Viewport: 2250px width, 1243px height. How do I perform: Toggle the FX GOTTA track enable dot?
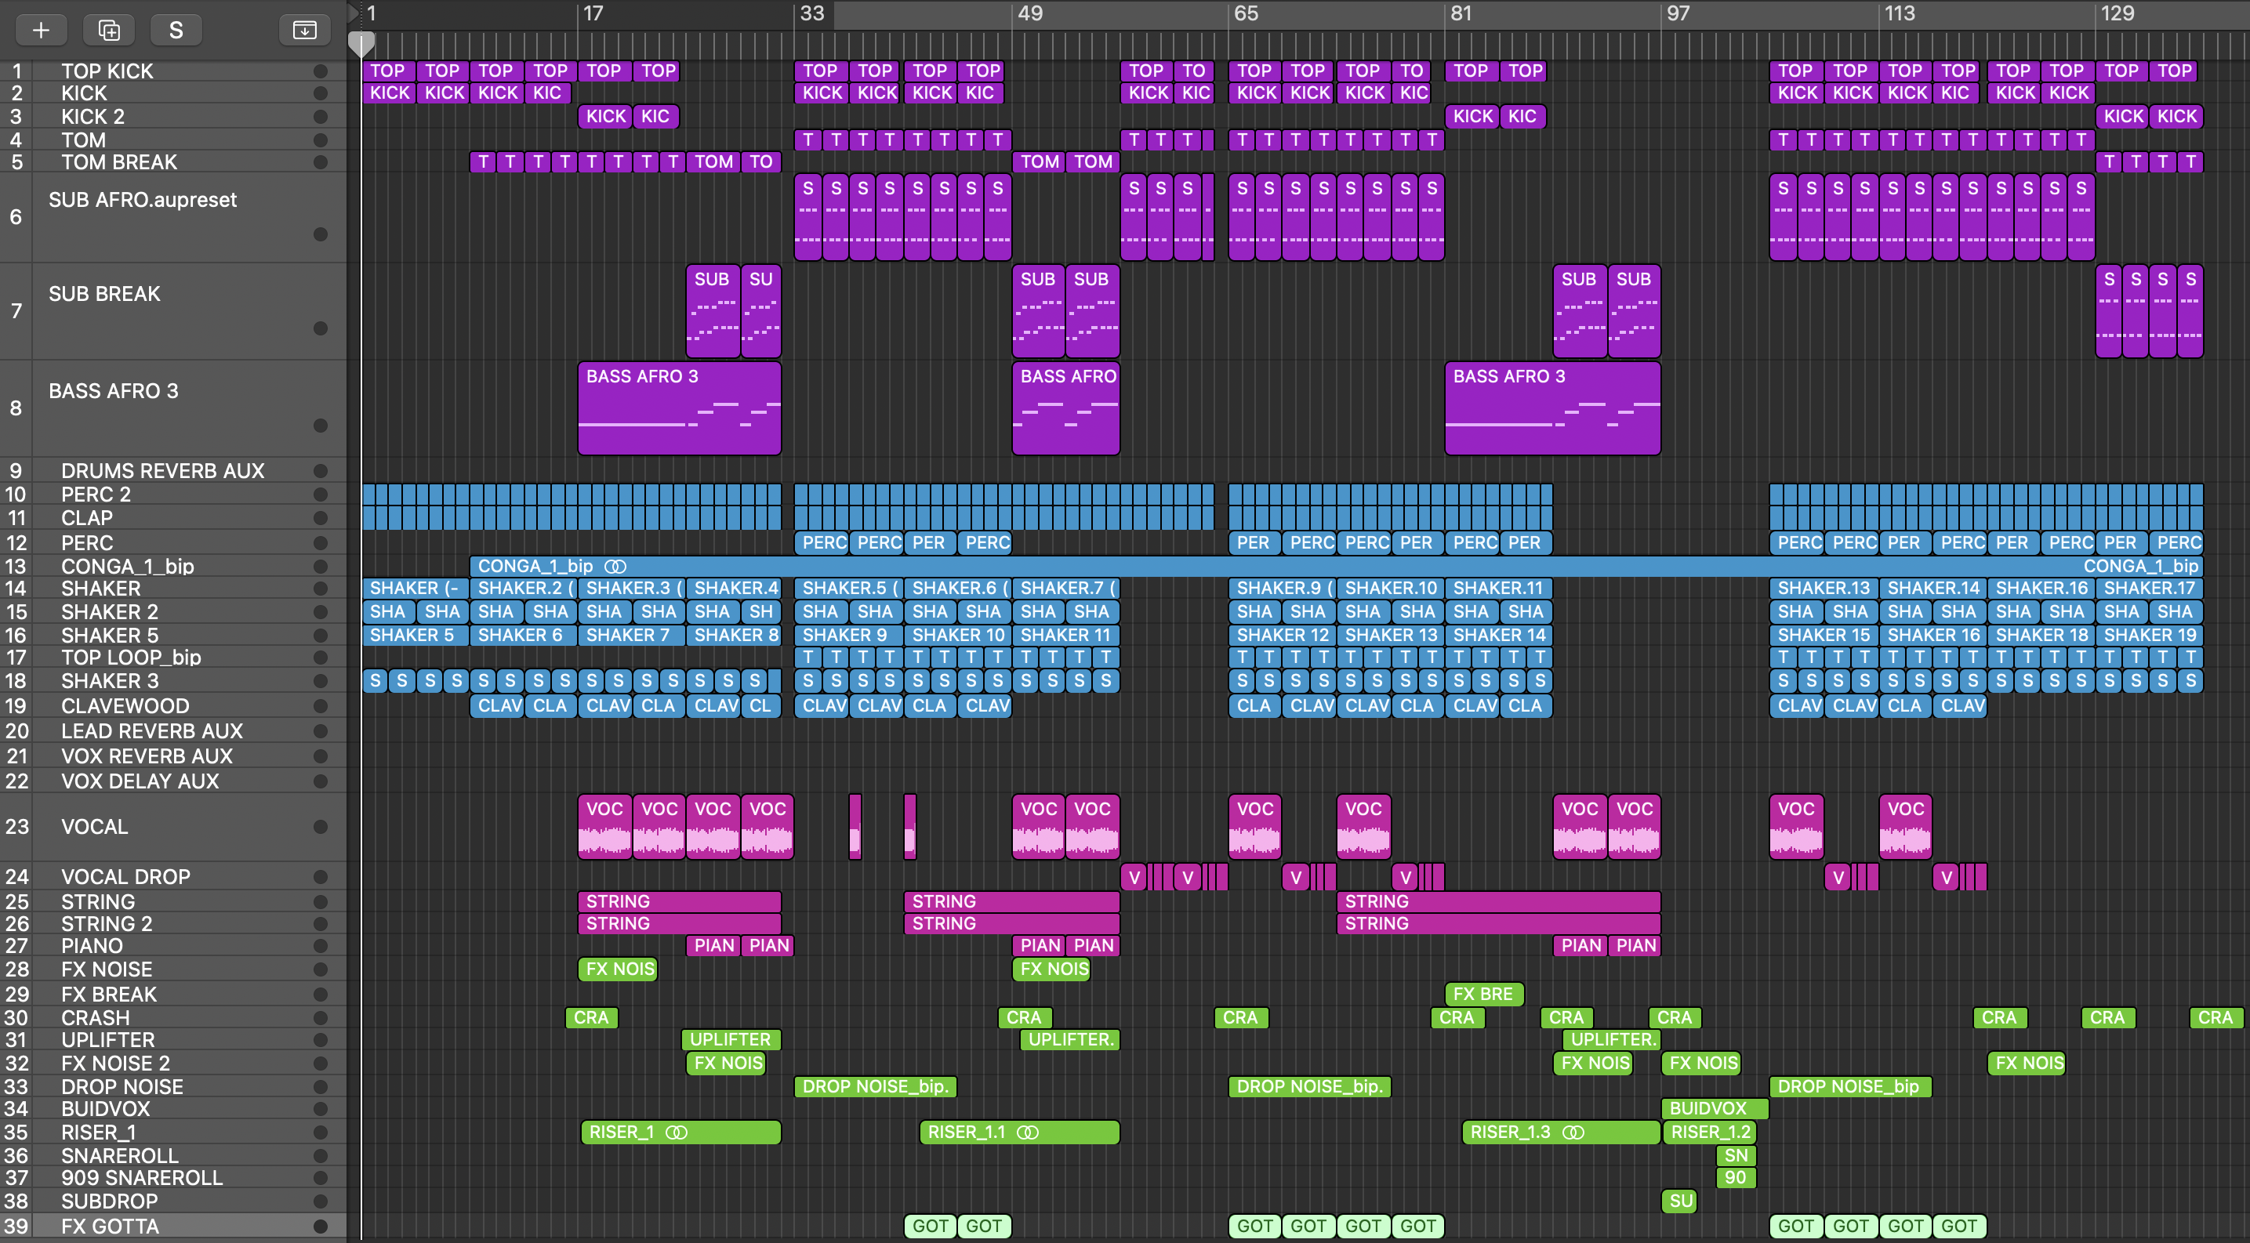(321, 1226)
